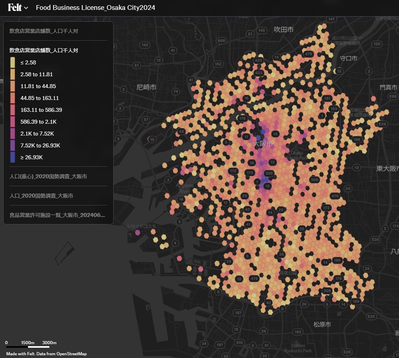Viewport: 399px width, 358px height.
Task: Expand the dropdown chevron beside Felt
Action: click(x=26, y=8)
